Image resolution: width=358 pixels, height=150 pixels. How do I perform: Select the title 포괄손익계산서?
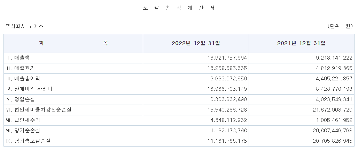point(179,8)
